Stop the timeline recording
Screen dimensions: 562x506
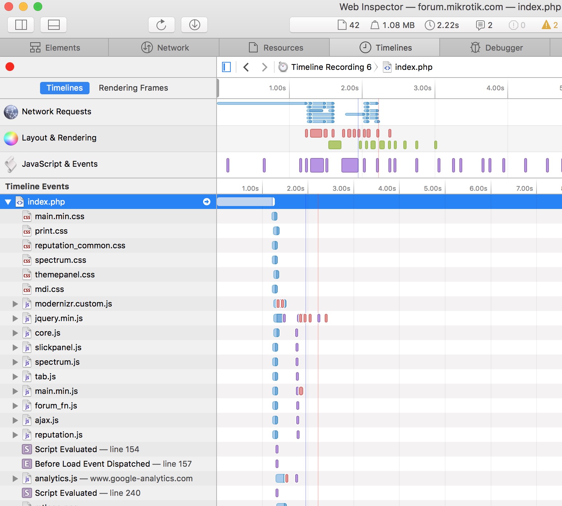(x=10, y=67)
